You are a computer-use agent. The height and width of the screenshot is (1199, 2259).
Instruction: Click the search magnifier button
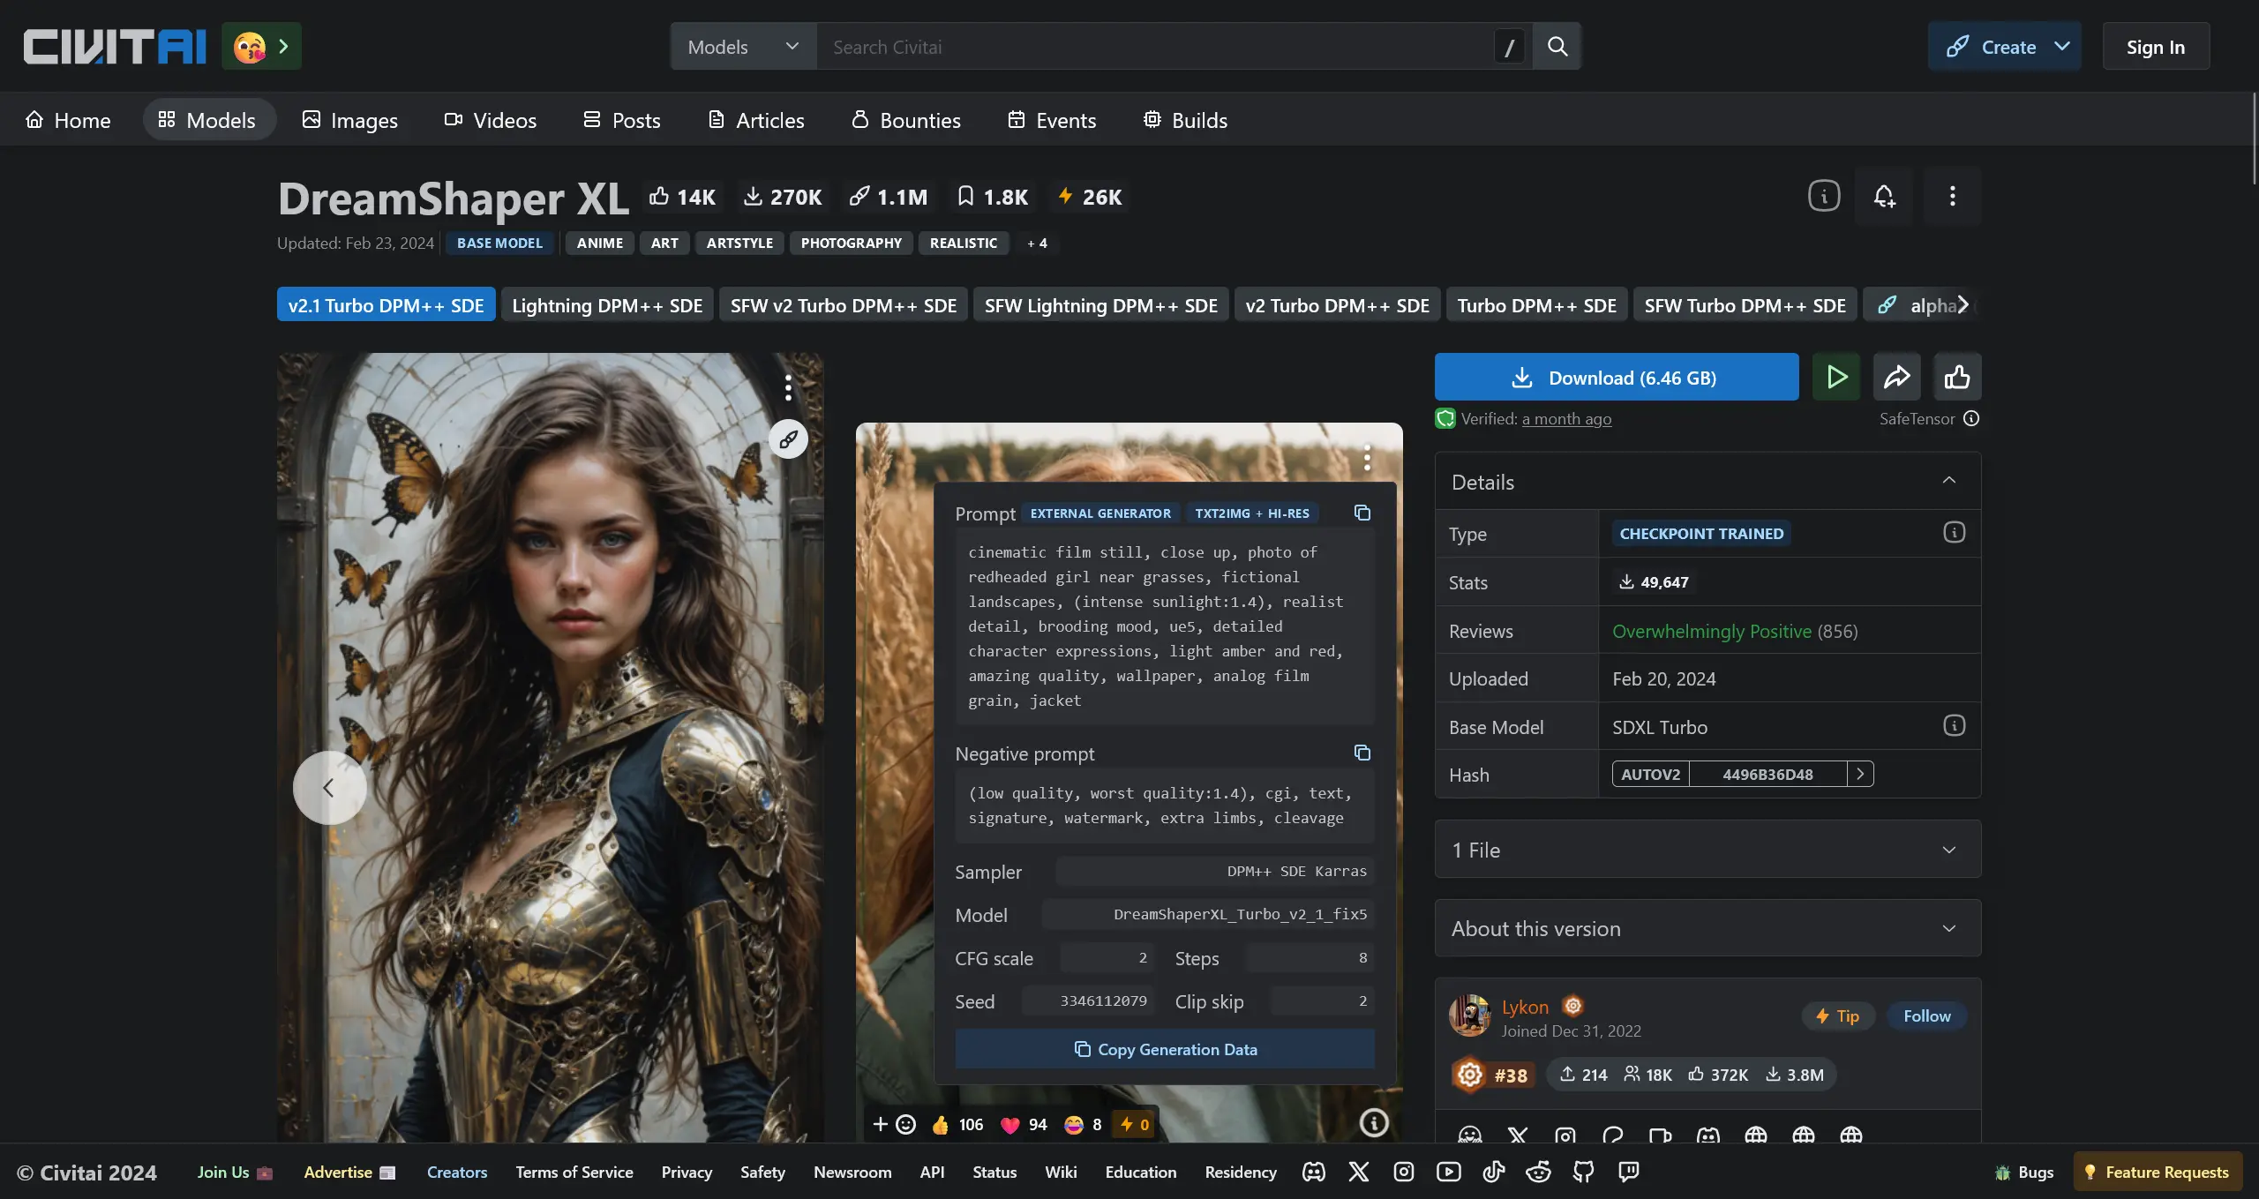(1557, 47)
